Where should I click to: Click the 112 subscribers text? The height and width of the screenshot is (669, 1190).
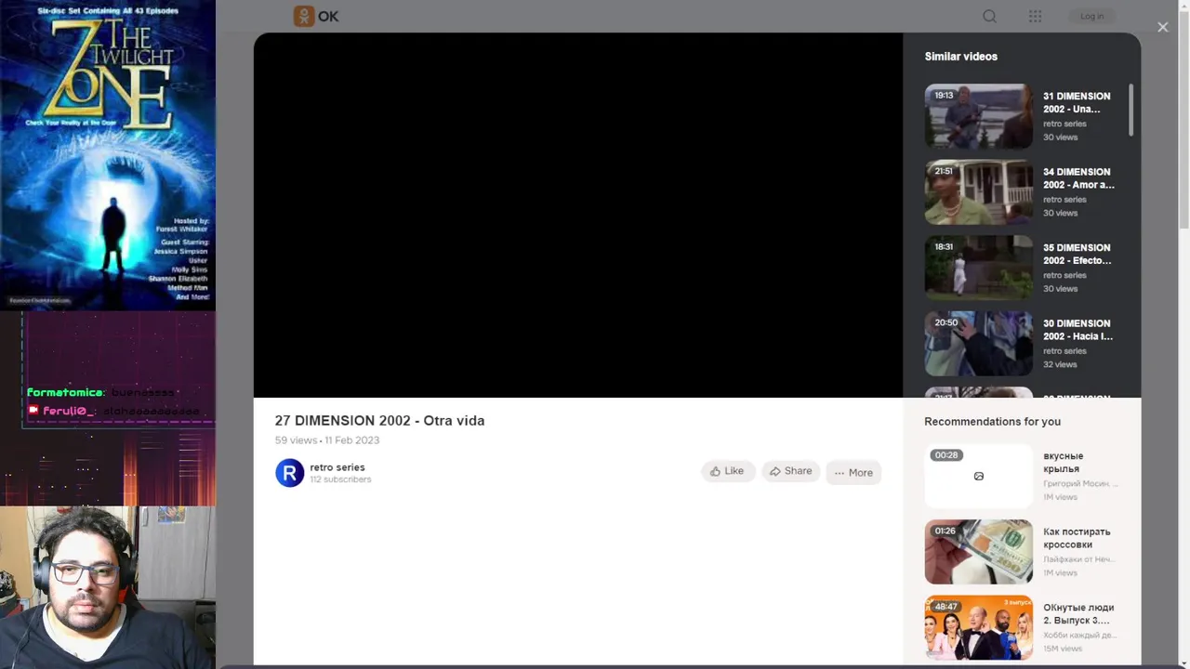(340, 479)
